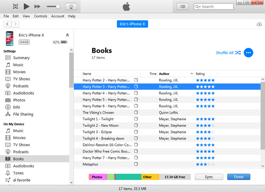Go back with the left arrow
Viewport: 265px width, 192px height.
coord(7,24)
